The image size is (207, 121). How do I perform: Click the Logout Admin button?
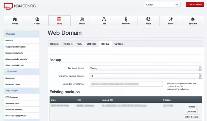click(195, 4)
